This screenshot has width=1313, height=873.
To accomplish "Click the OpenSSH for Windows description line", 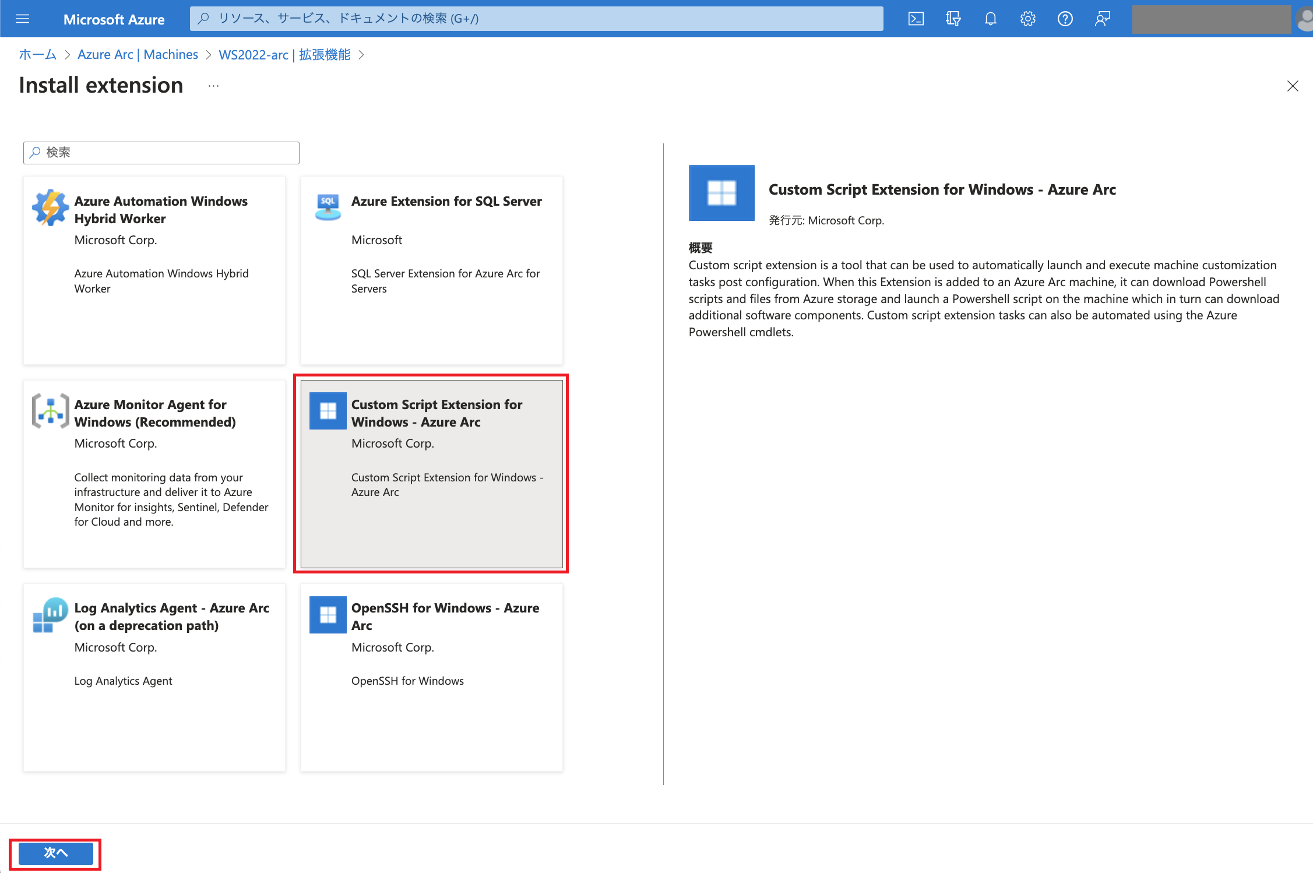I will tap(407, 681).
